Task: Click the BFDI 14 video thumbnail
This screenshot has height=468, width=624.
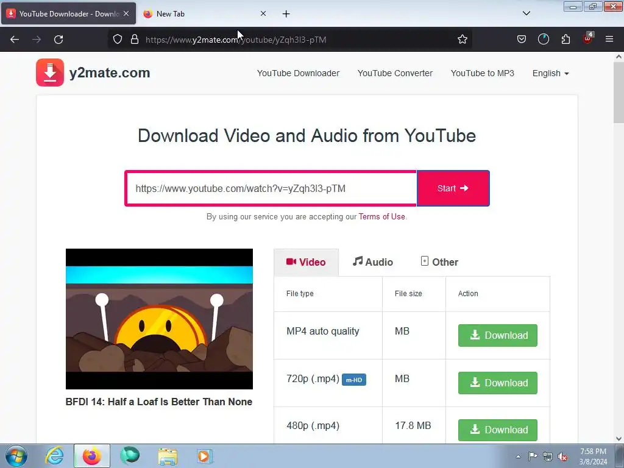Action: pyautogui.click(x=159, y=319)
